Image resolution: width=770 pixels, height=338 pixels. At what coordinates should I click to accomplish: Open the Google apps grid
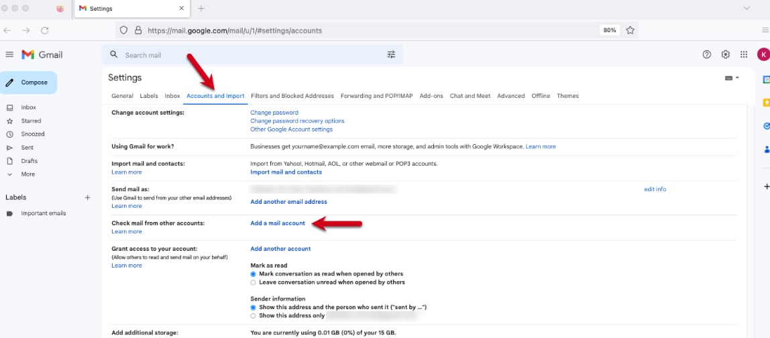tap(744, 54)
